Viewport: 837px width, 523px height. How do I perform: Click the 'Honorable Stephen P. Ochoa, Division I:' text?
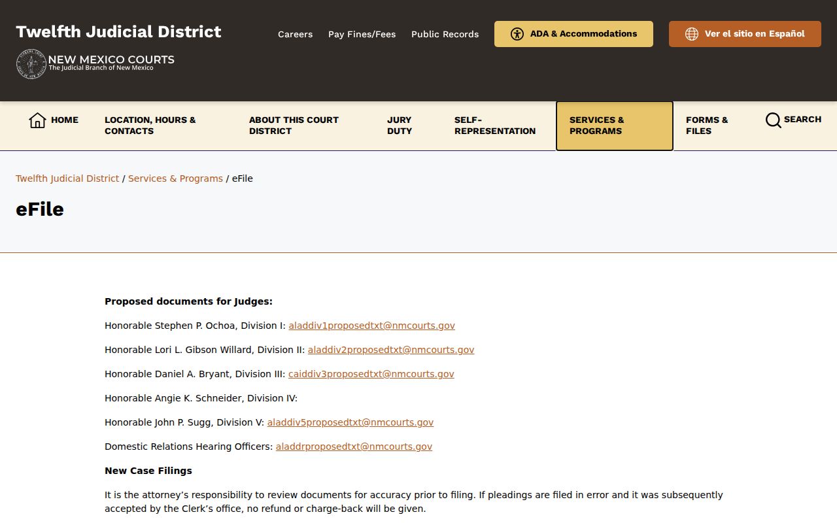pos(195,326)
